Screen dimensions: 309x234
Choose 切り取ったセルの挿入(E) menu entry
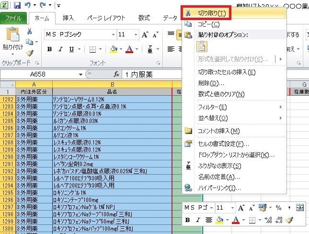point(234,72)
